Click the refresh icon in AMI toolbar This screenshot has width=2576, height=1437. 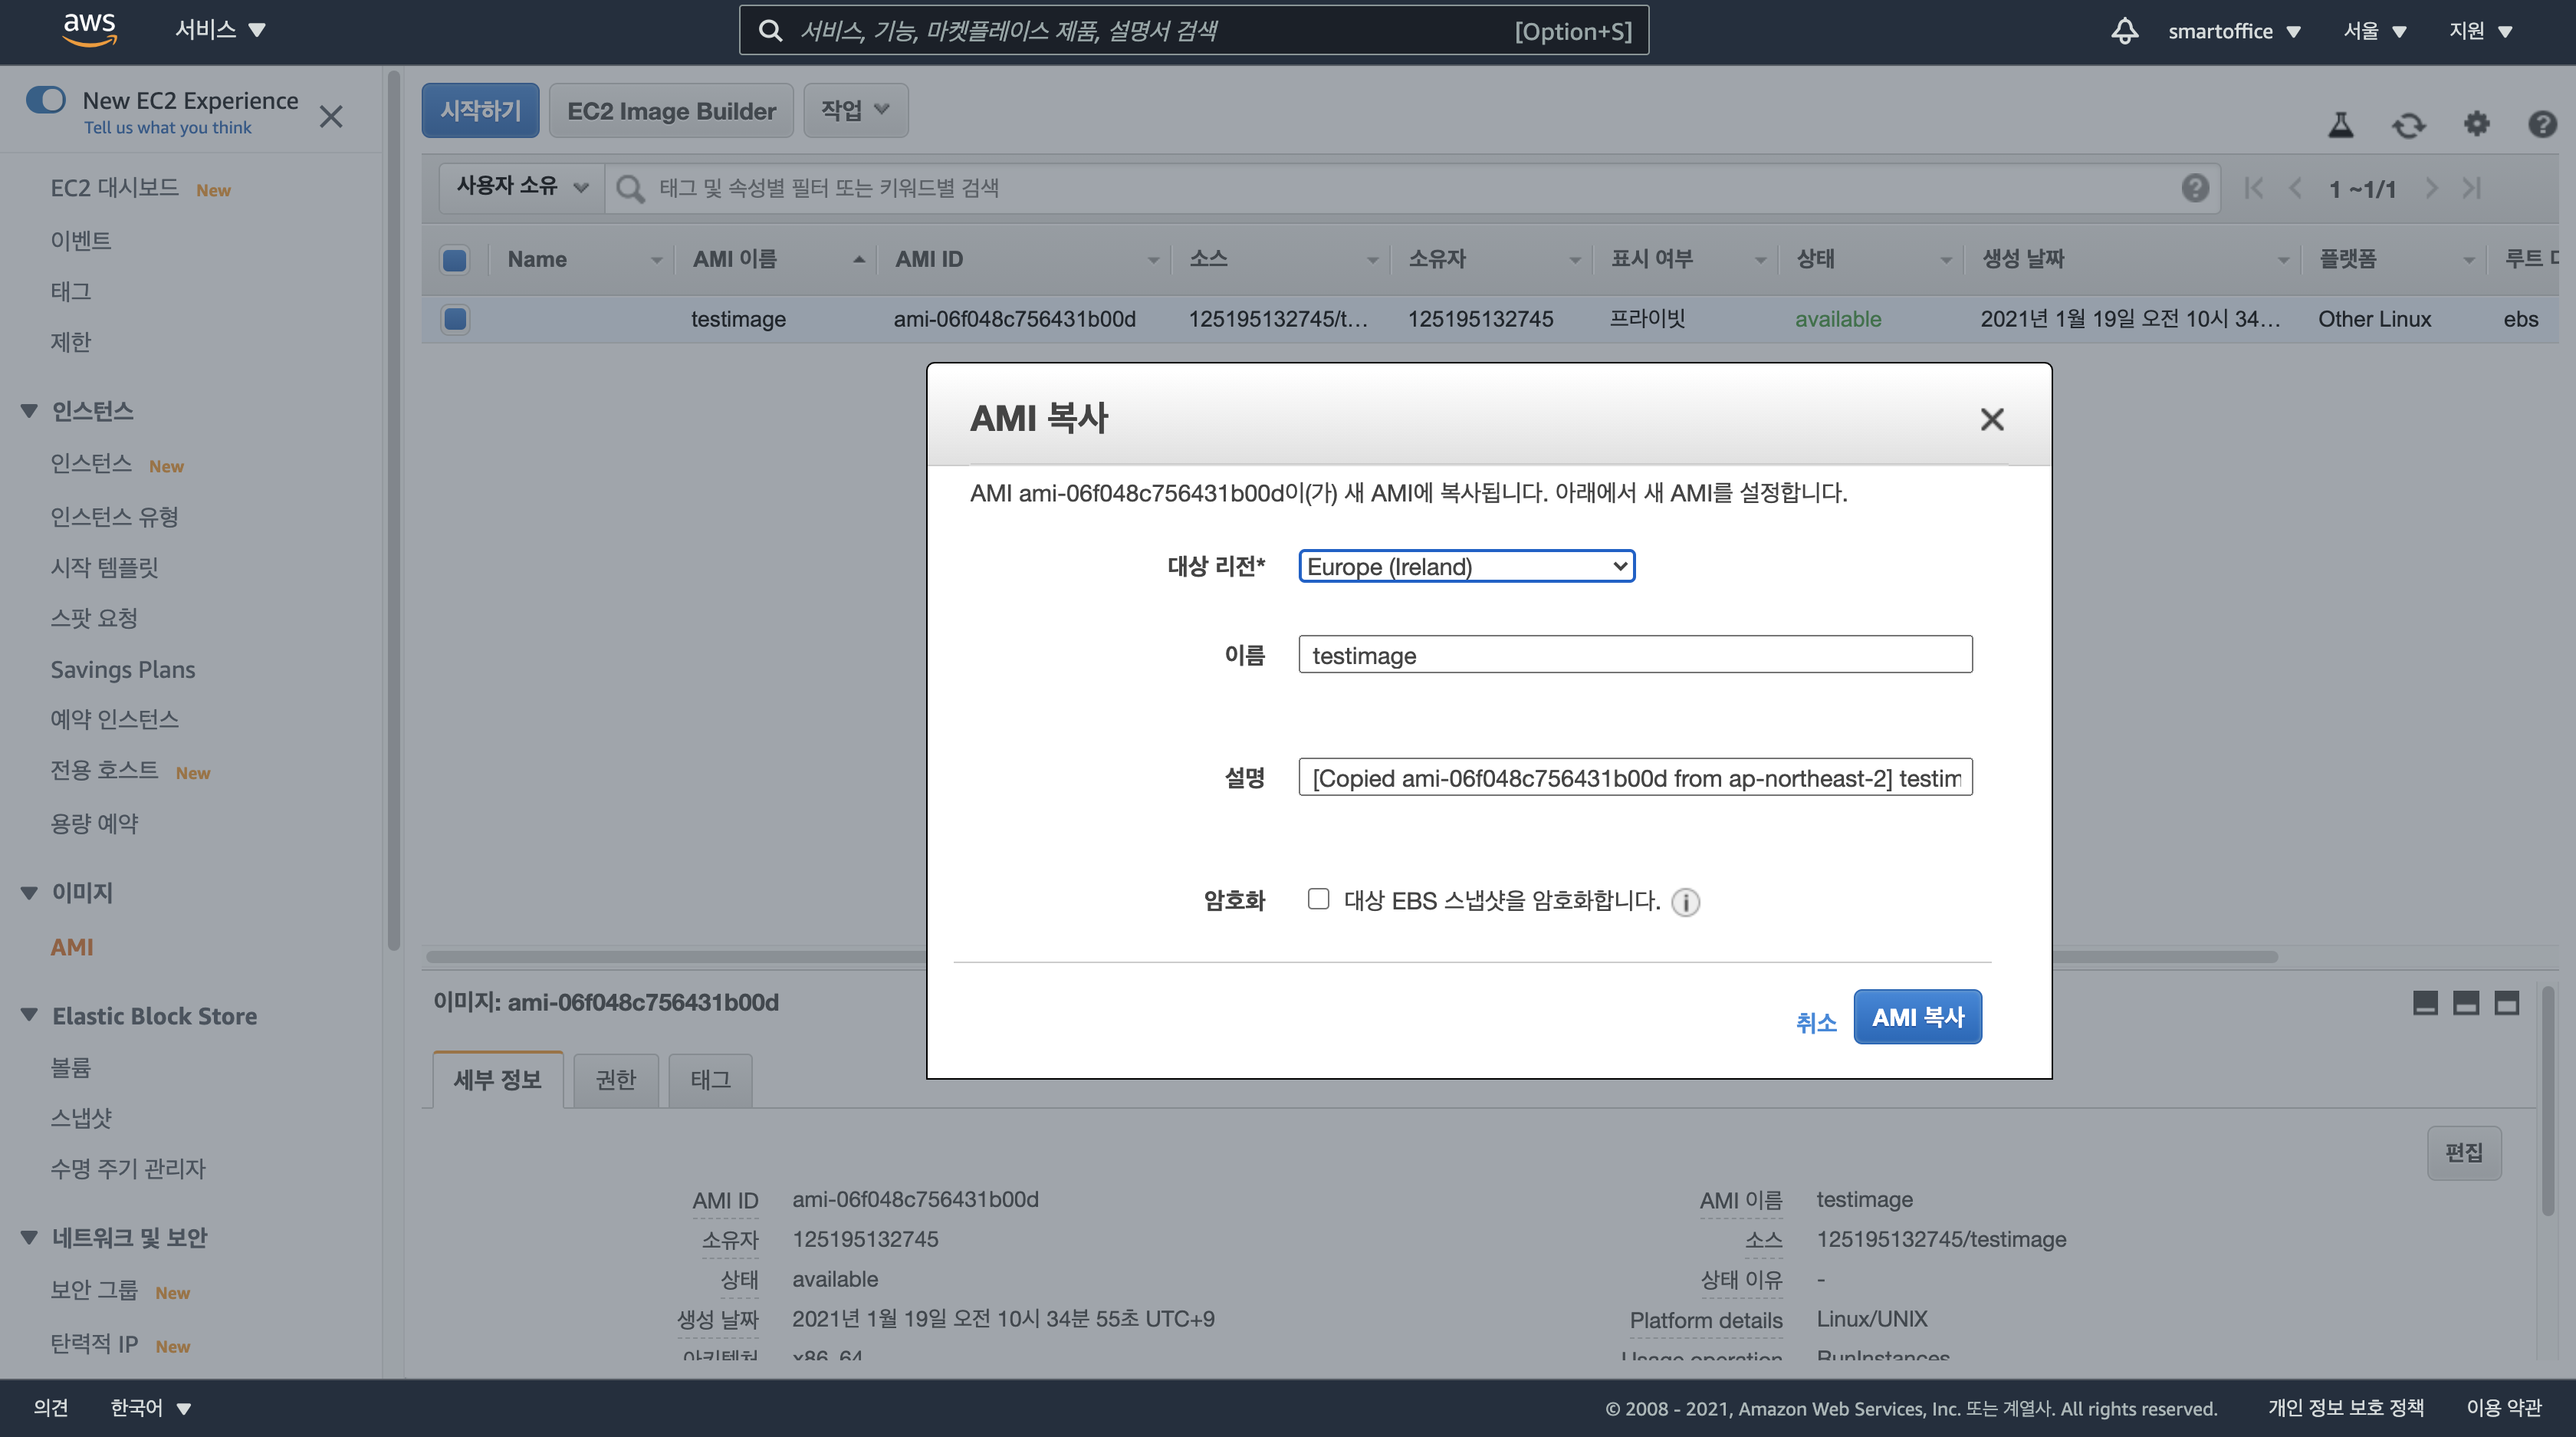click(x=2408, y=125)
